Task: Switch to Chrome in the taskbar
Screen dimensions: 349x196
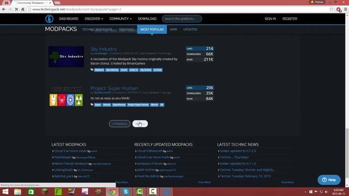Action: pos(112,192)
